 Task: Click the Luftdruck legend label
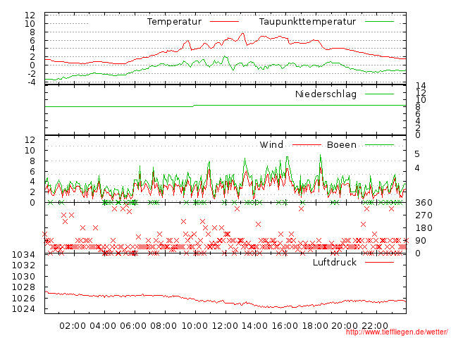tap(335, 262)
